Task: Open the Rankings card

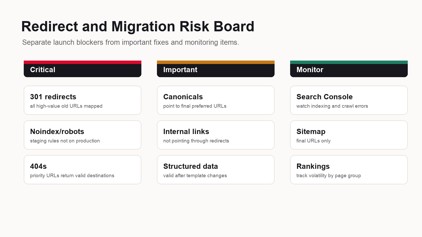Action: click(349, 170)
